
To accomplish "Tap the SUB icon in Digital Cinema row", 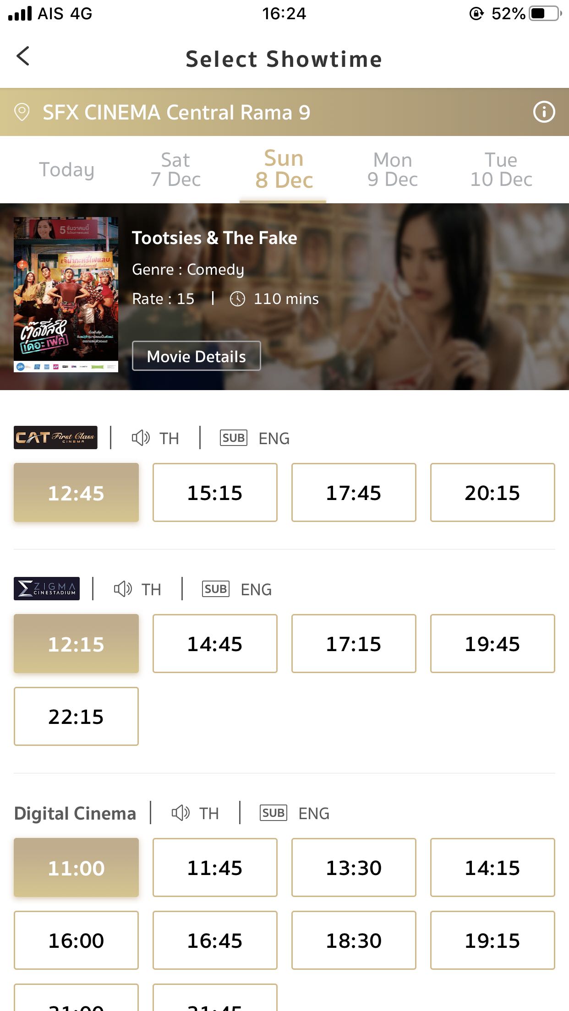I will coord(274,813).
